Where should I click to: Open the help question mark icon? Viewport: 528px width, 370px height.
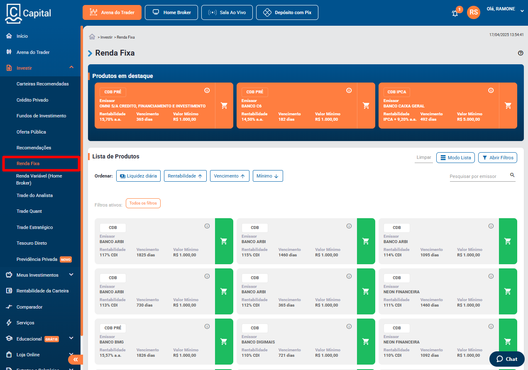click(x=521, y=53)
